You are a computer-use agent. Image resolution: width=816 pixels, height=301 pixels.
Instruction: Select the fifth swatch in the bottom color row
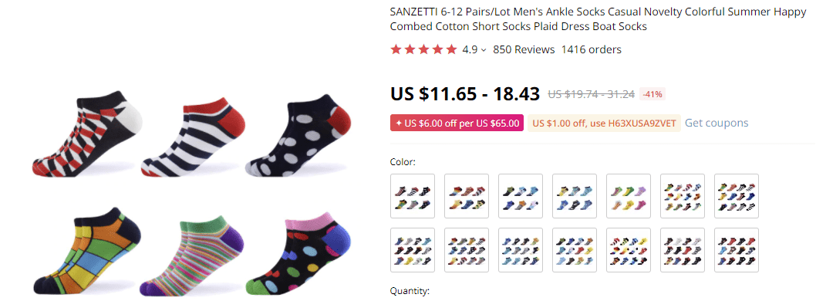[x=629, y=250]
